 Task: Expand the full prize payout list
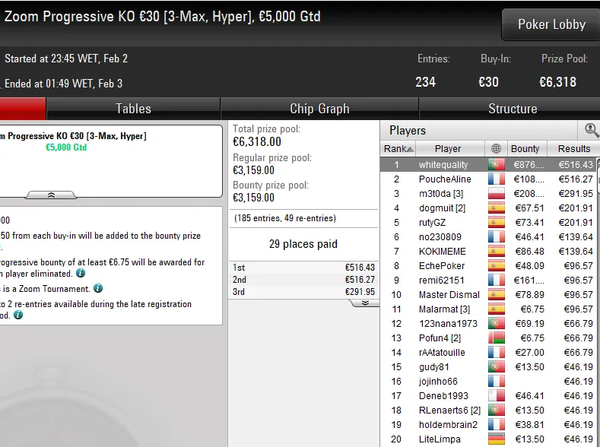coord(365,303)
